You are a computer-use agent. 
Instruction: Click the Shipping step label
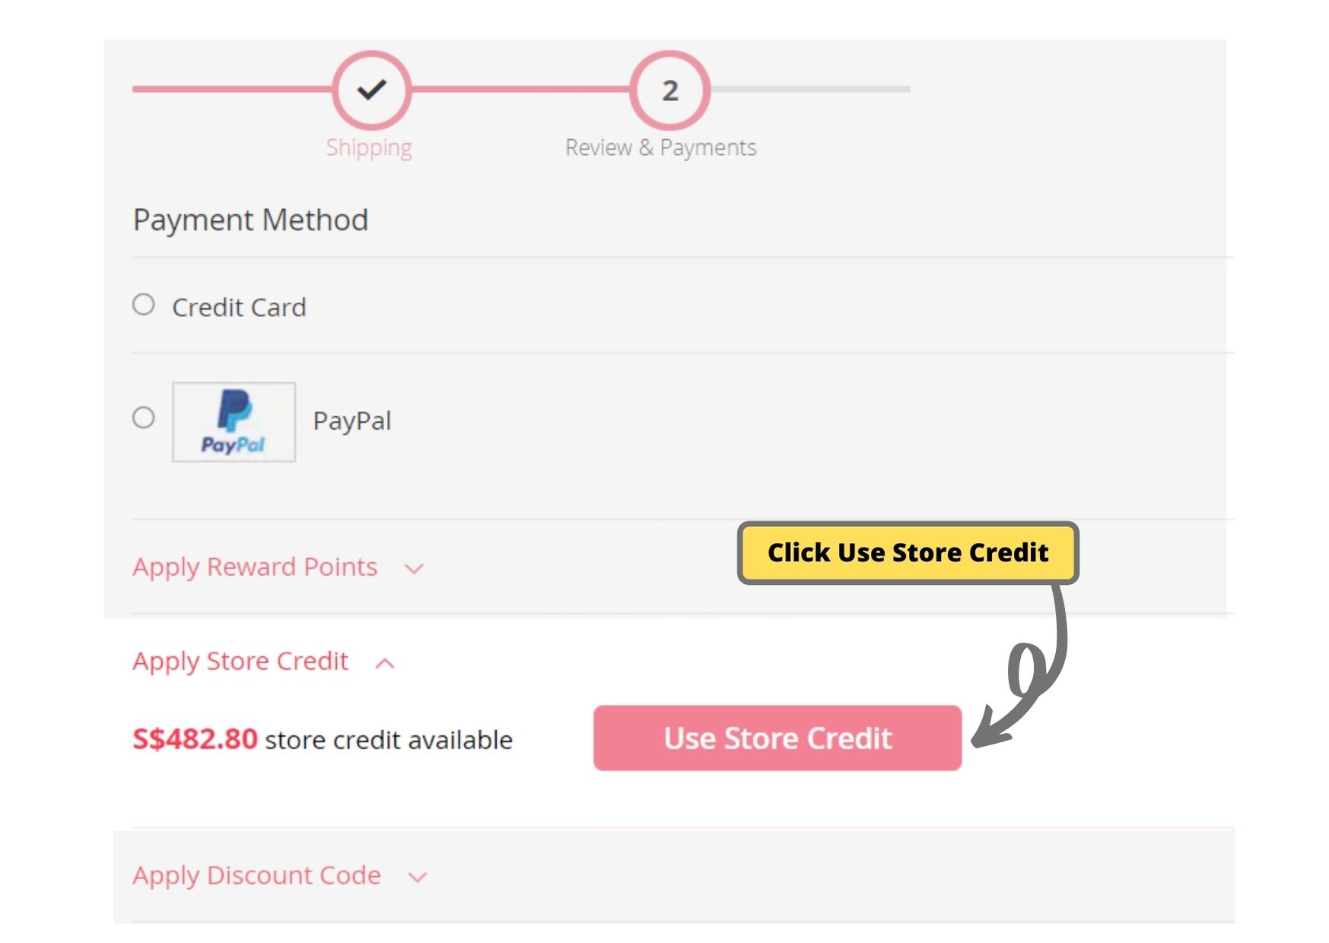point(369,148)
